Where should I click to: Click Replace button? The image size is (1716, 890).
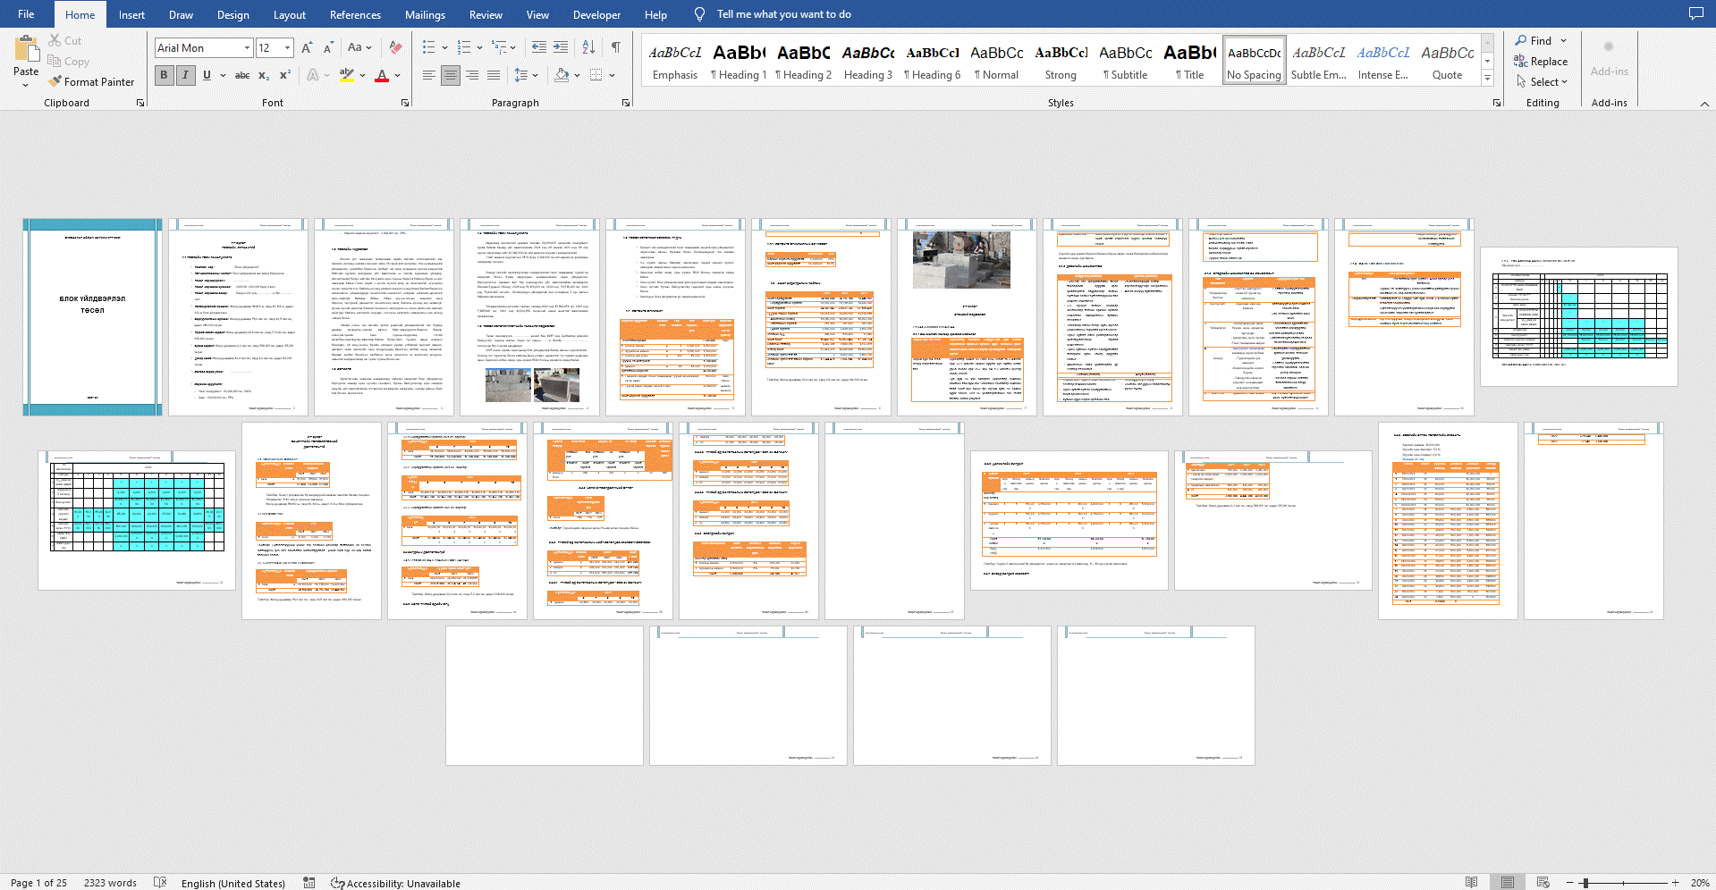(x=1541, y=61)
